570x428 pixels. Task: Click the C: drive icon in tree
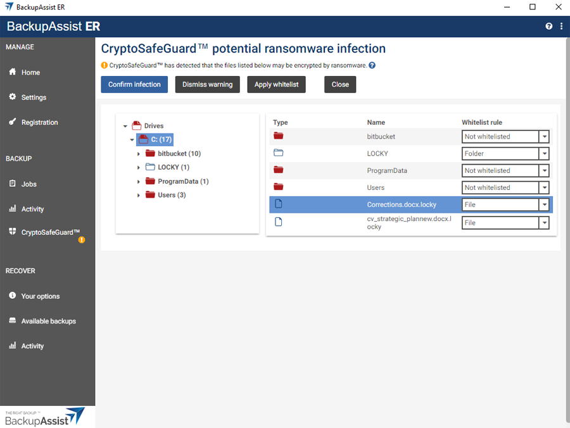click(x=144, y=139)
